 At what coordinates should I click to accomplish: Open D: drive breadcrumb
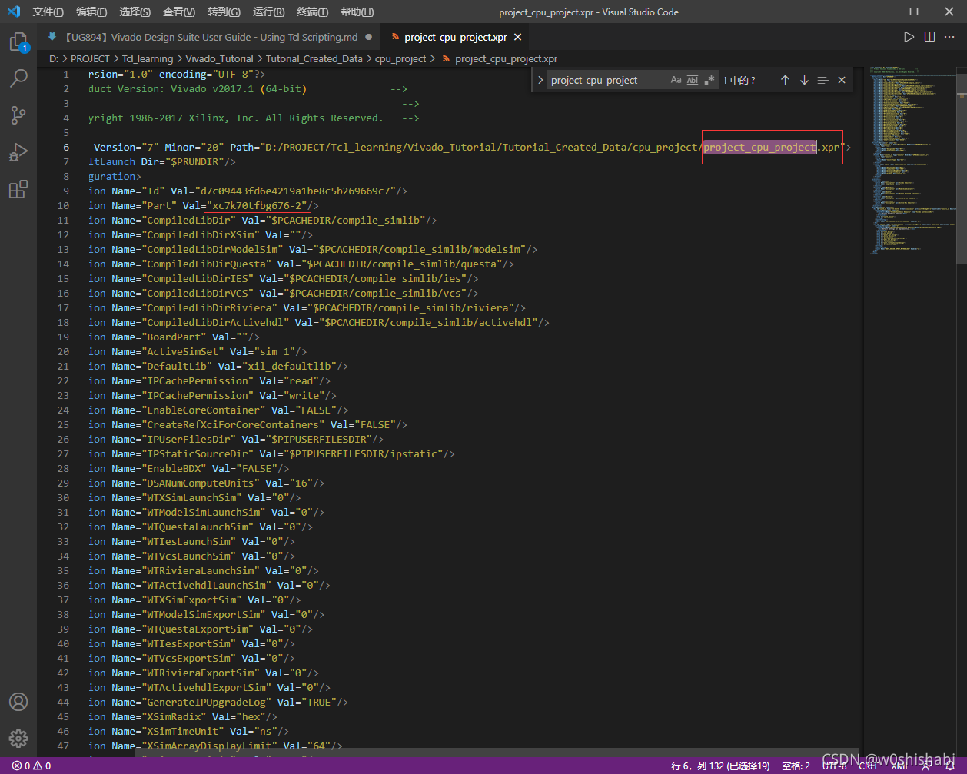[x=54, y=58]
